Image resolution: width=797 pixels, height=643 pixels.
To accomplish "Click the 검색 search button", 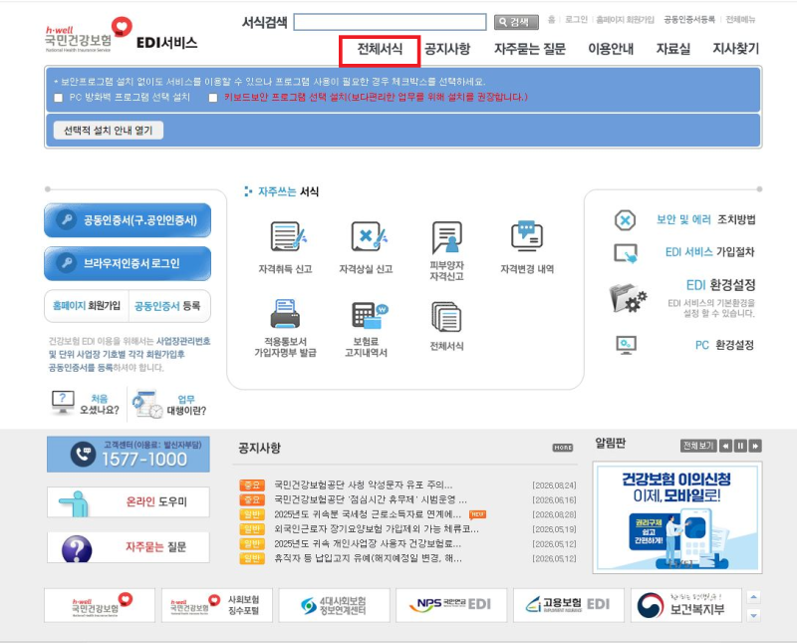I will 516,22.
